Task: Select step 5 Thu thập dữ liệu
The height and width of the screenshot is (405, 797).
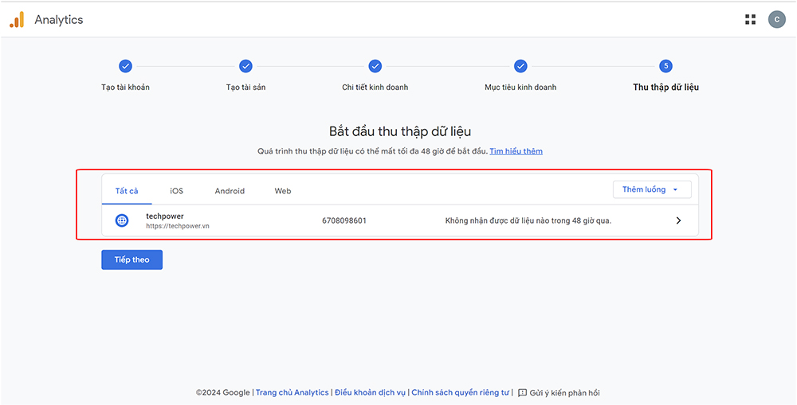Action: point(665,66)
